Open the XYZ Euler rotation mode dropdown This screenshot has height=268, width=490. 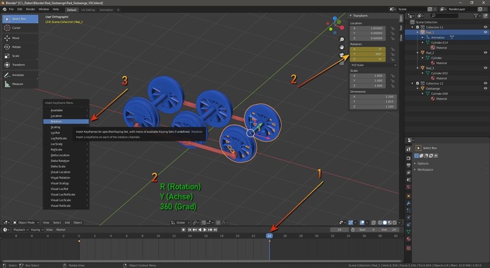(372, 65)
